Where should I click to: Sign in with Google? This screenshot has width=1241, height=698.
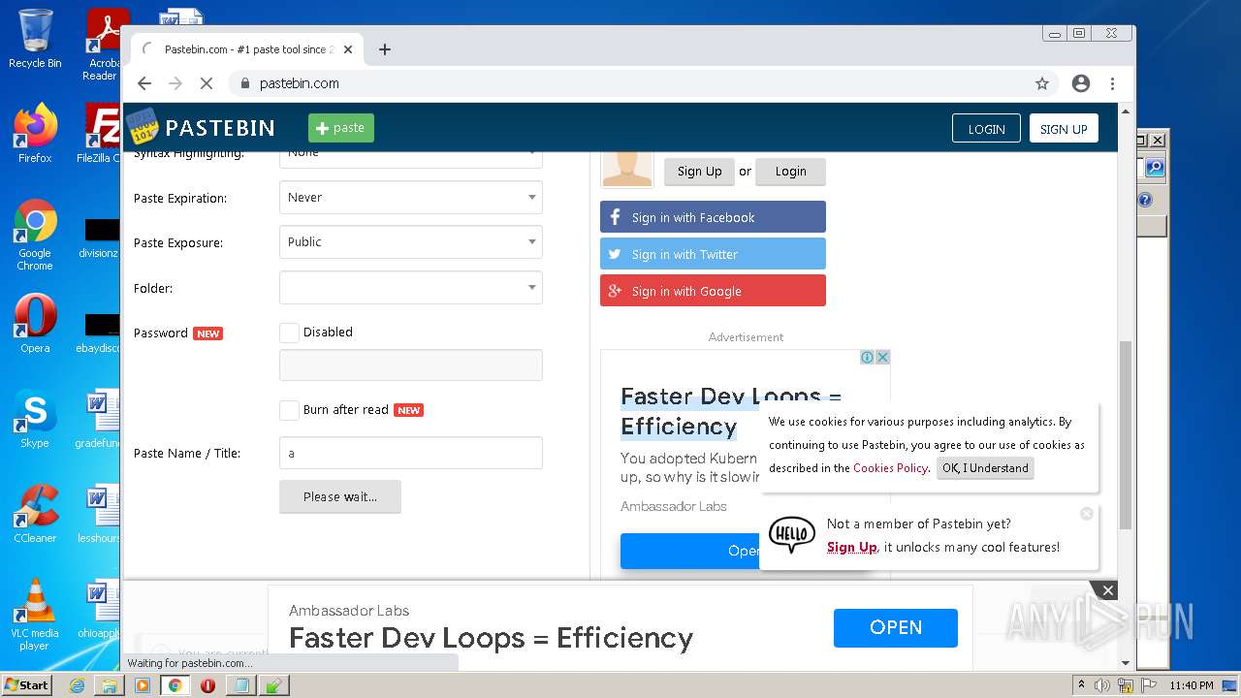tap(713, 291)
